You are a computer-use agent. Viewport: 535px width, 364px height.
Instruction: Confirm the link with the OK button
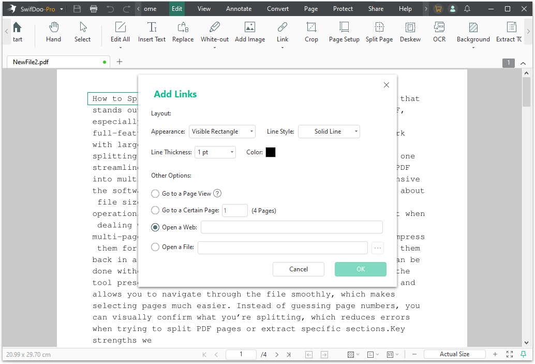click(360, 269)
